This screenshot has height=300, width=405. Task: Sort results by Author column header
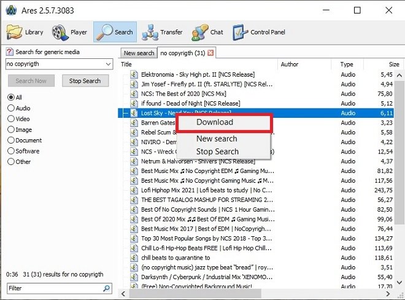(304, 64)
